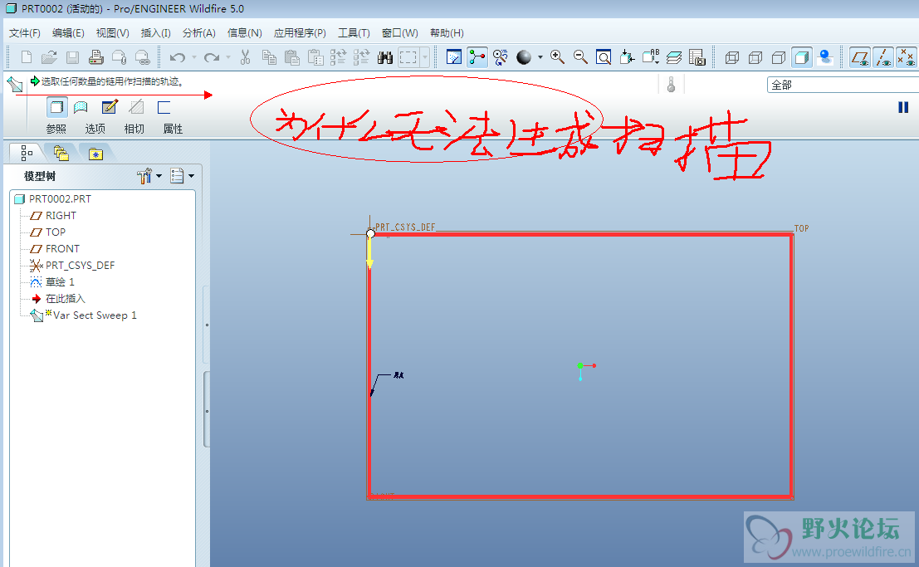Image resolution: width=919 pixels, height=567 pixels.
Task: Toggle datum planes display
Action: click(x=860, y=57)
